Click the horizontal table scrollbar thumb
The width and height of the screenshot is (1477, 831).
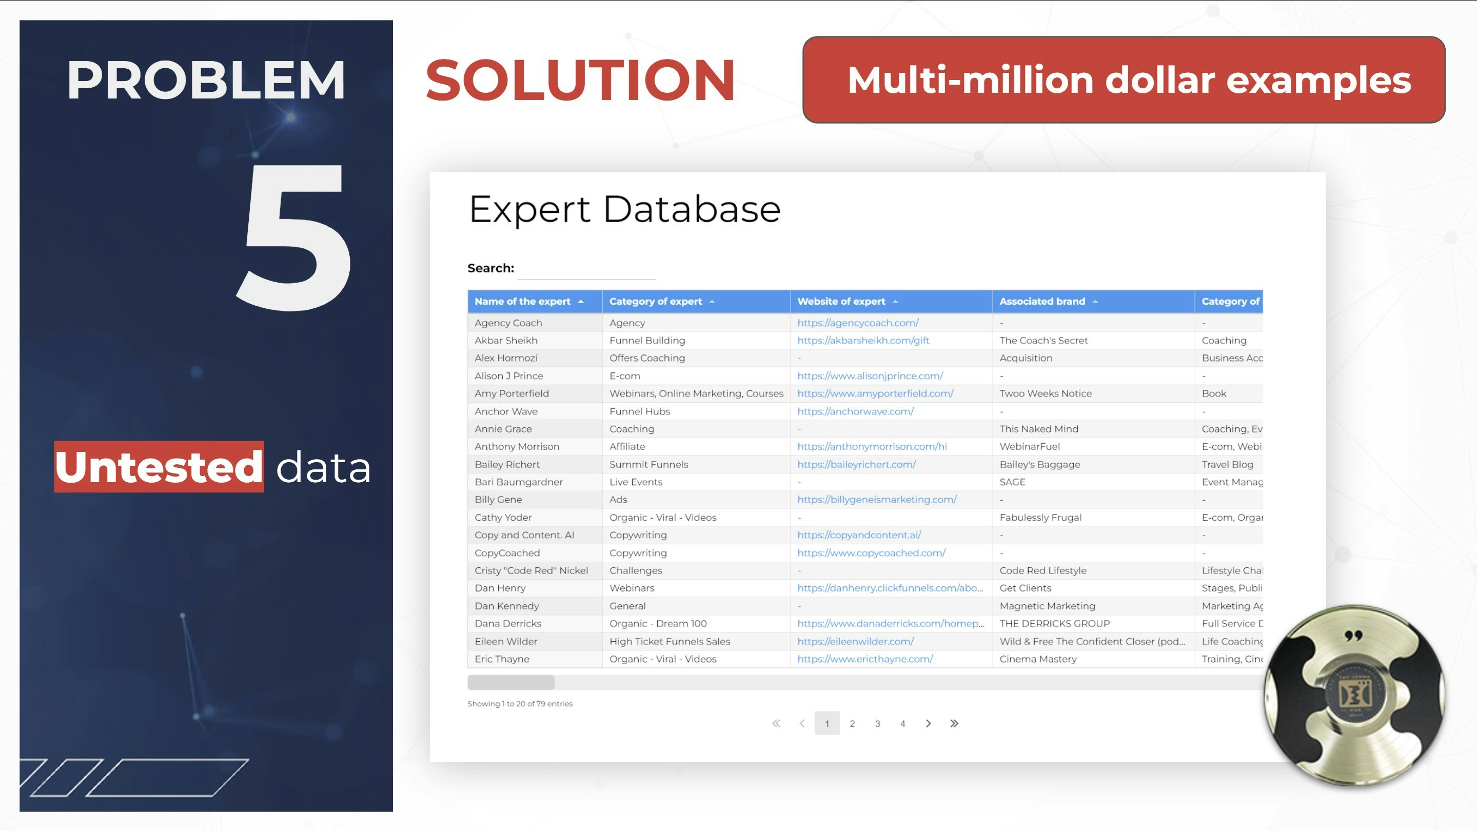tap(511, 682)
